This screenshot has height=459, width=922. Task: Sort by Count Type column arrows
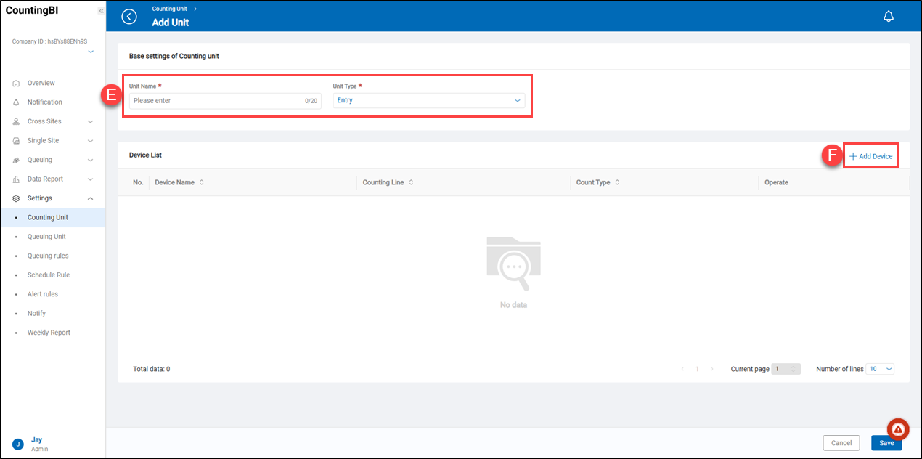click(617, 182)
